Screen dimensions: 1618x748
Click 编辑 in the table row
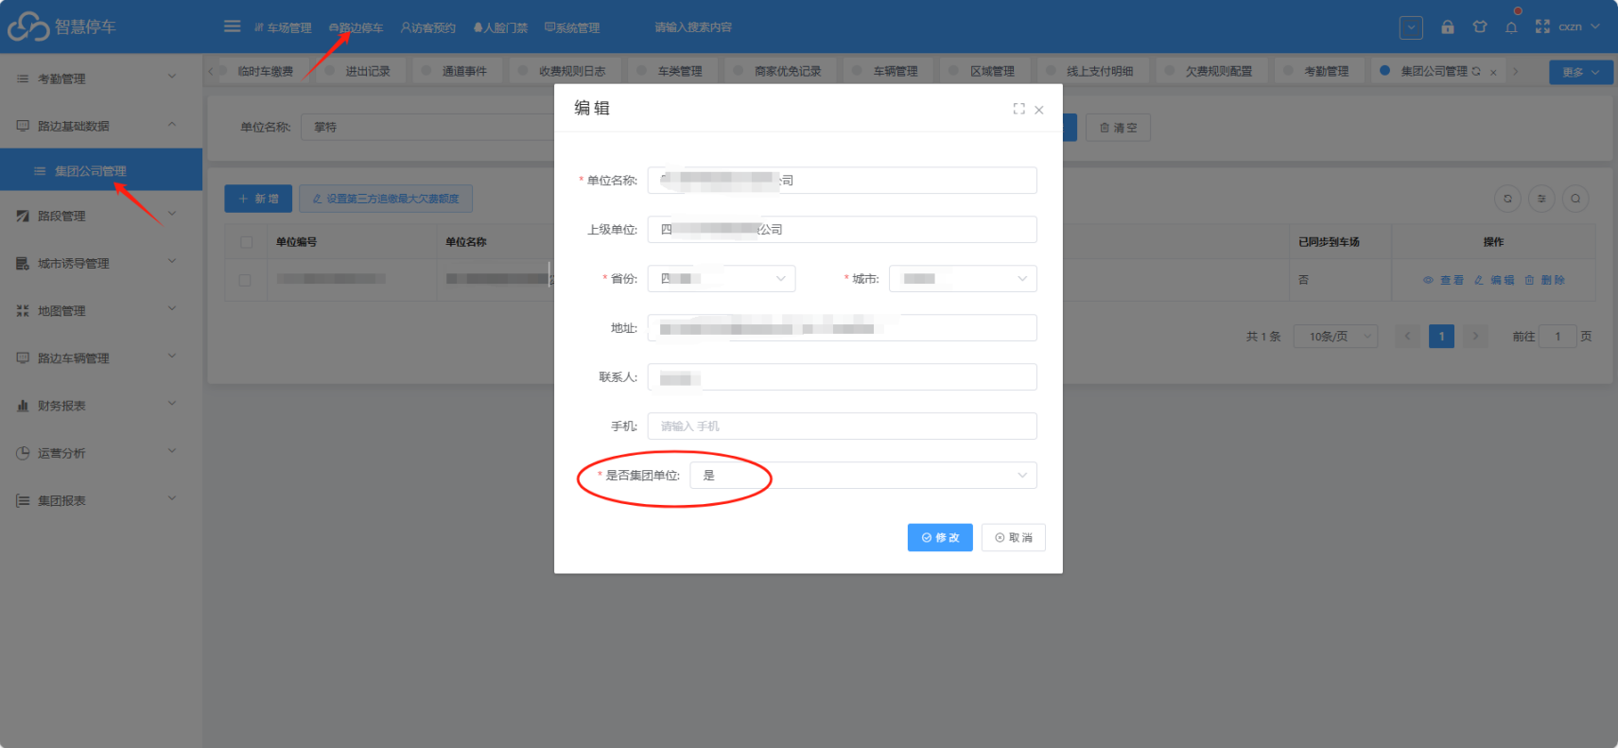coord(1494,280)
